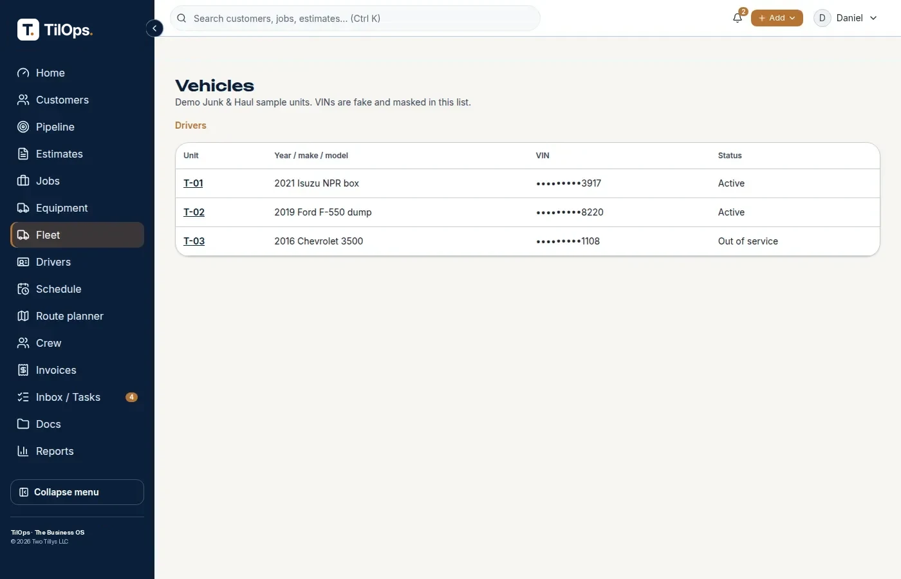Open Home from the sidebar
This screenshot has width=901, height=579.
(77, 73)
